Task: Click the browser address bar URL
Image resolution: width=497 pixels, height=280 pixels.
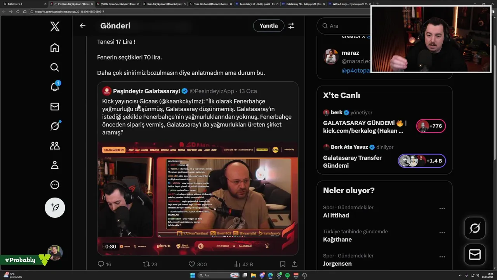Action: tap(69, 12)
